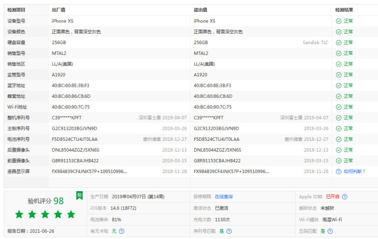Click the 读出值 column header

click(x=200, y=10)
